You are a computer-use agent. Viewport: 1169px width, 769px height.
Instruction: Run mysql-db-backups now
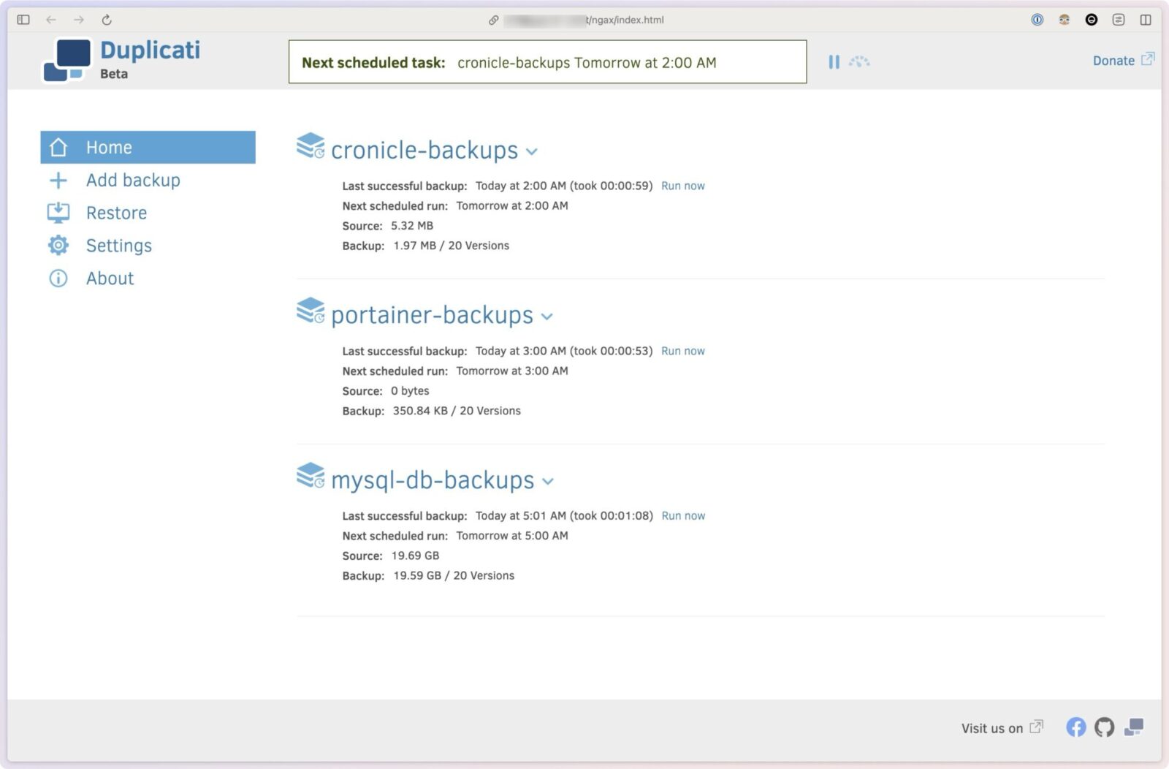[682, 515]
